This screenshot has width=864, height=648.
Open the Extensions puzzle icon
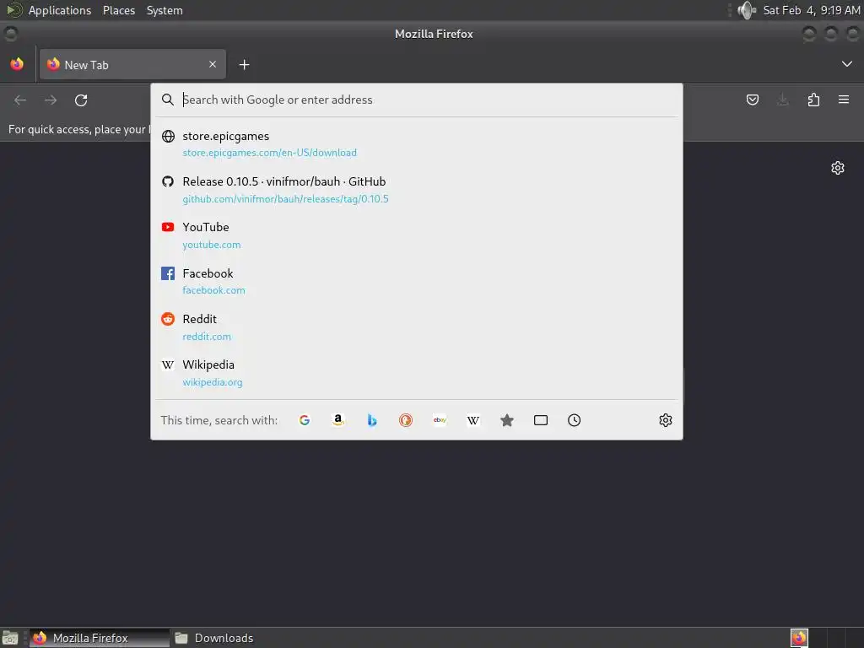click(x=813, y=100)
